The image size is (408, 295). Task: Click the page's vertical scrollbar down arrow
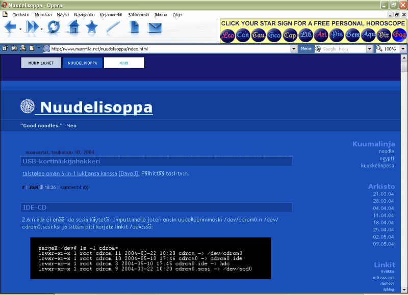(404, 291)
